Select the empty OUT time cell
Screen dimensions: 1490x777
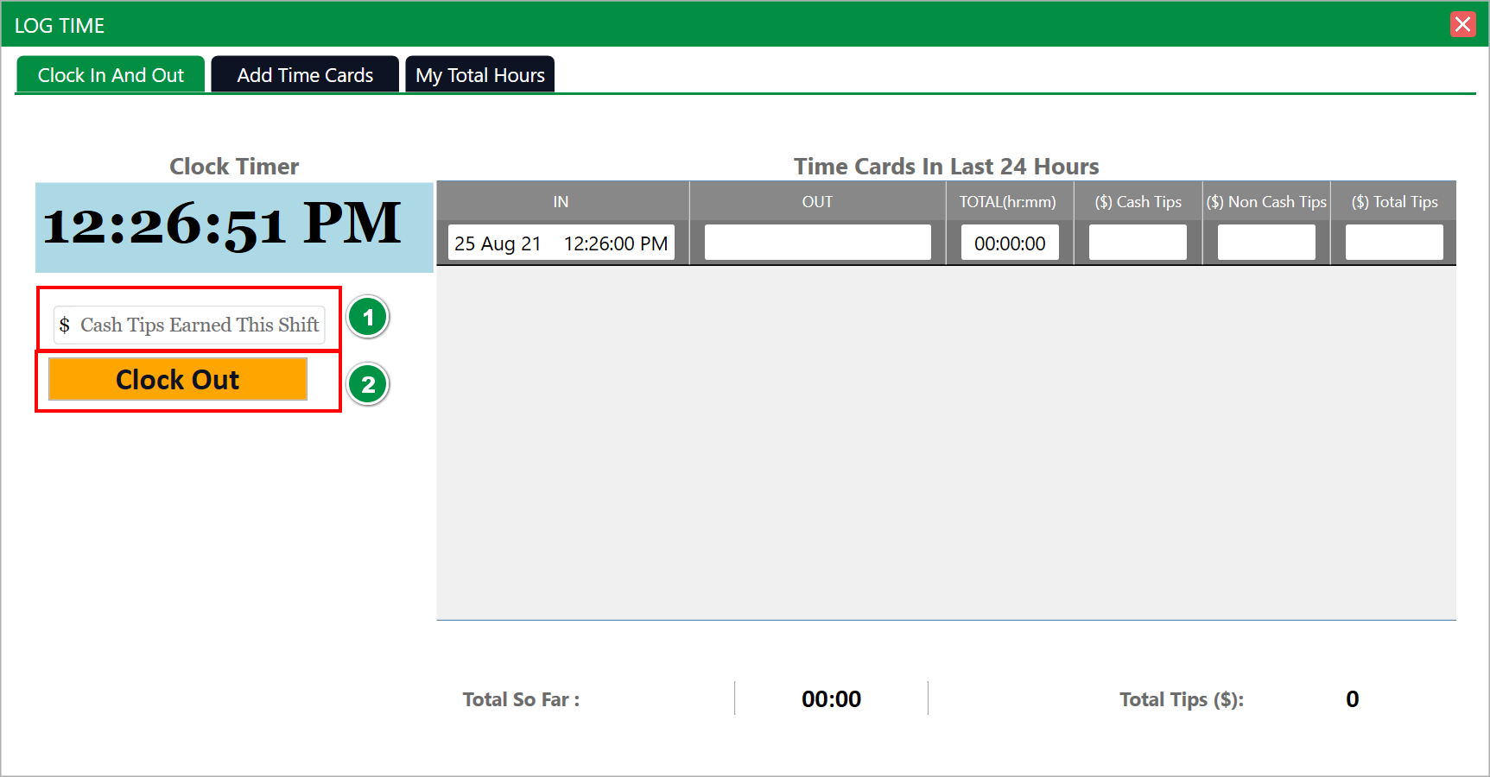[817, 243]
